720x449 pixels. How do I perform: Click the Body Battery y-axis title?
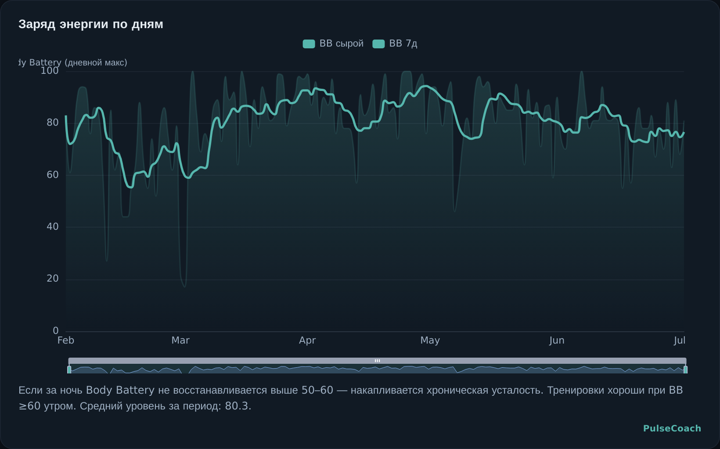coord(73,62)
